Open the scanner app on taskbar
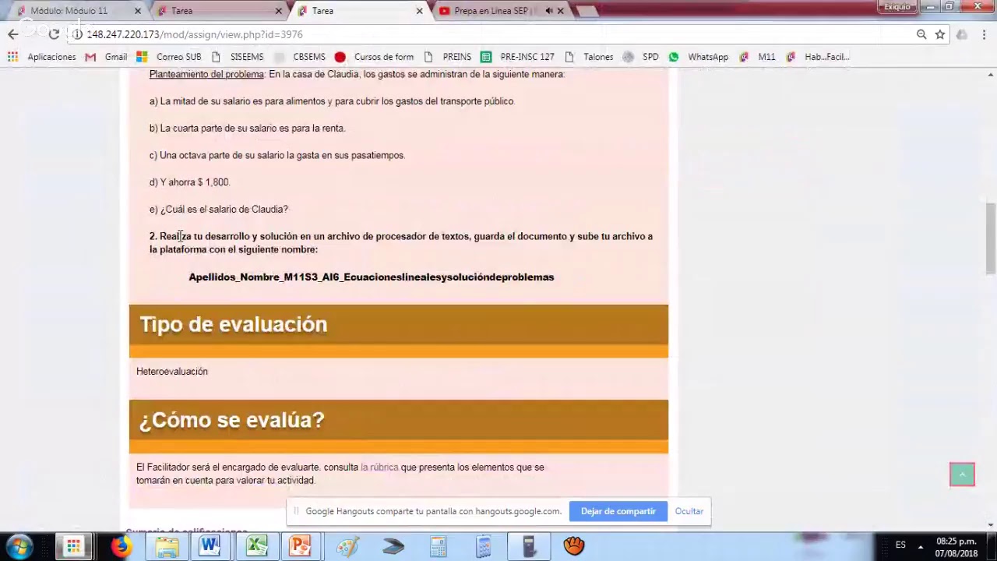Screen dimensions: 997x561 point(393,546)
